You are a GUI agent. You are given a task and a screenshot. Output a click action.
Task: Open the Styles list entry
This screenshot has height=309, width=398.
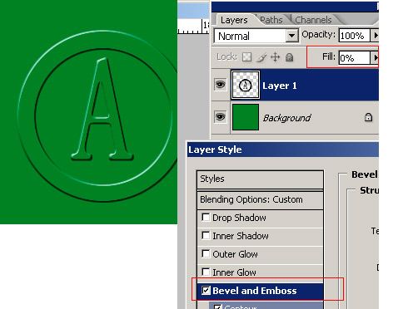[260, 179]
